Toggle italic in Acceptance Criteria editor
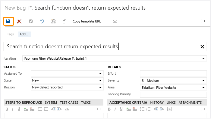The width and height of the screenshot is (211, 119). click(115, 109)
